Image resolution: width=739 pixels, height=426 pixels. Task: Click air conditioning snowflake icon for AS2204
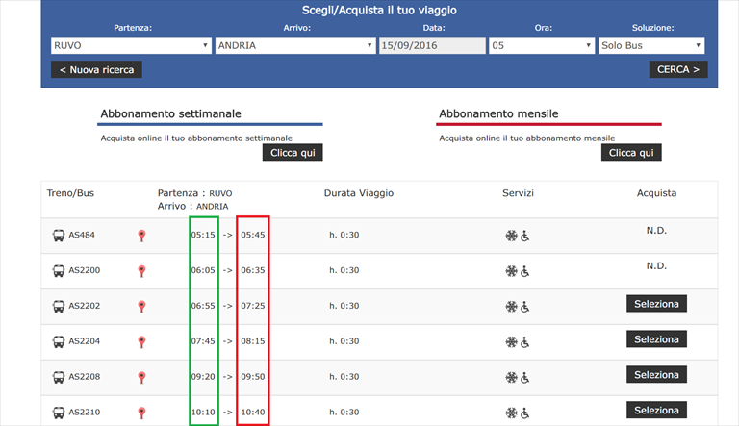(511, 341)
